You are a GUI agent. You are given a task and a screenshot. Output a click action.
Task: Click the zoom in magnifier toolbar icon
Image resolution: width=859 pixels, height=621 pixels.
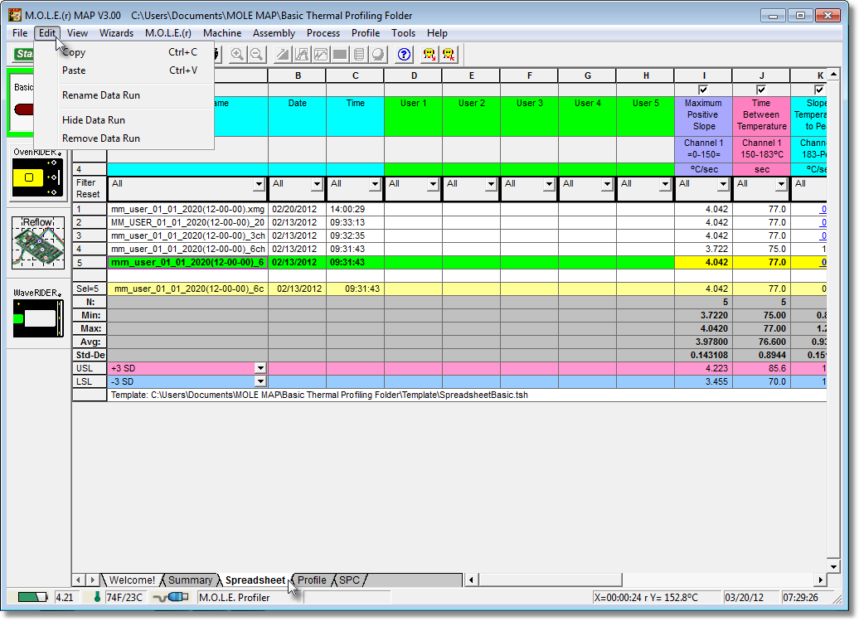click(x=237, y=54)
